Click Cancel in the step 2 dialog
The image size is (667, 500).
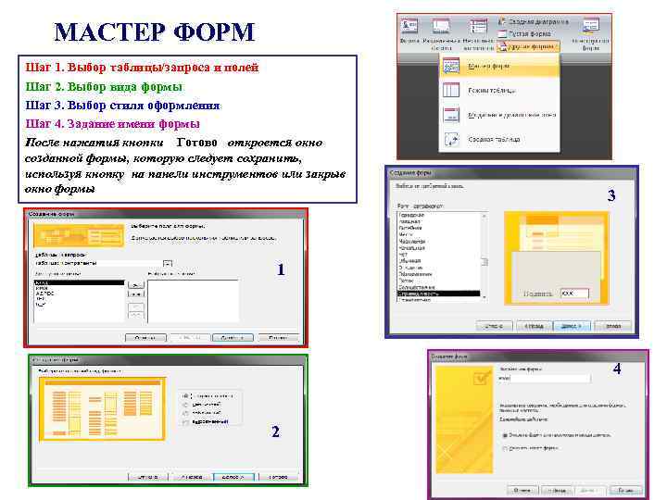(x=147, y=477)
